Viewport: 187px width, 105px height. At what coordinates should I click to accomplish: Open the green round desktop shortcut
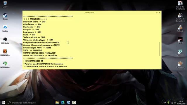tap(5, 65)
